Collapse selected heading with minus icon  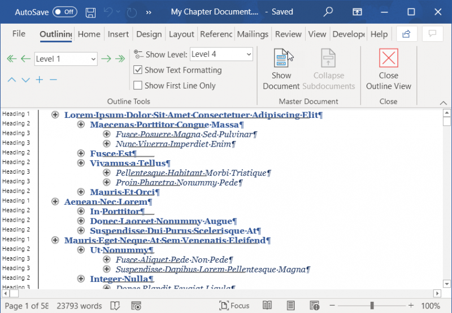pyautogui.click(x=53, y=80)
